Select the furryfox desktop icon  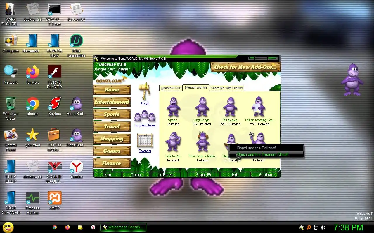click(32, 73)
